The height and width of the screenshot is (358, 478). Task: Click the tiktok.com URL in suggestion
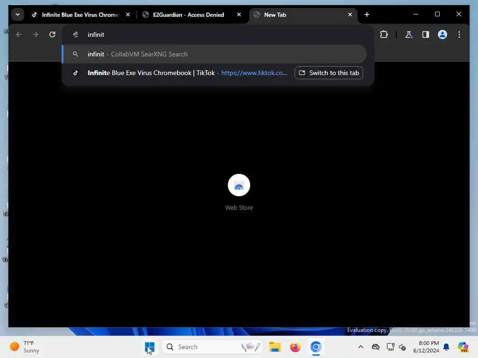[x=254, y=73]
